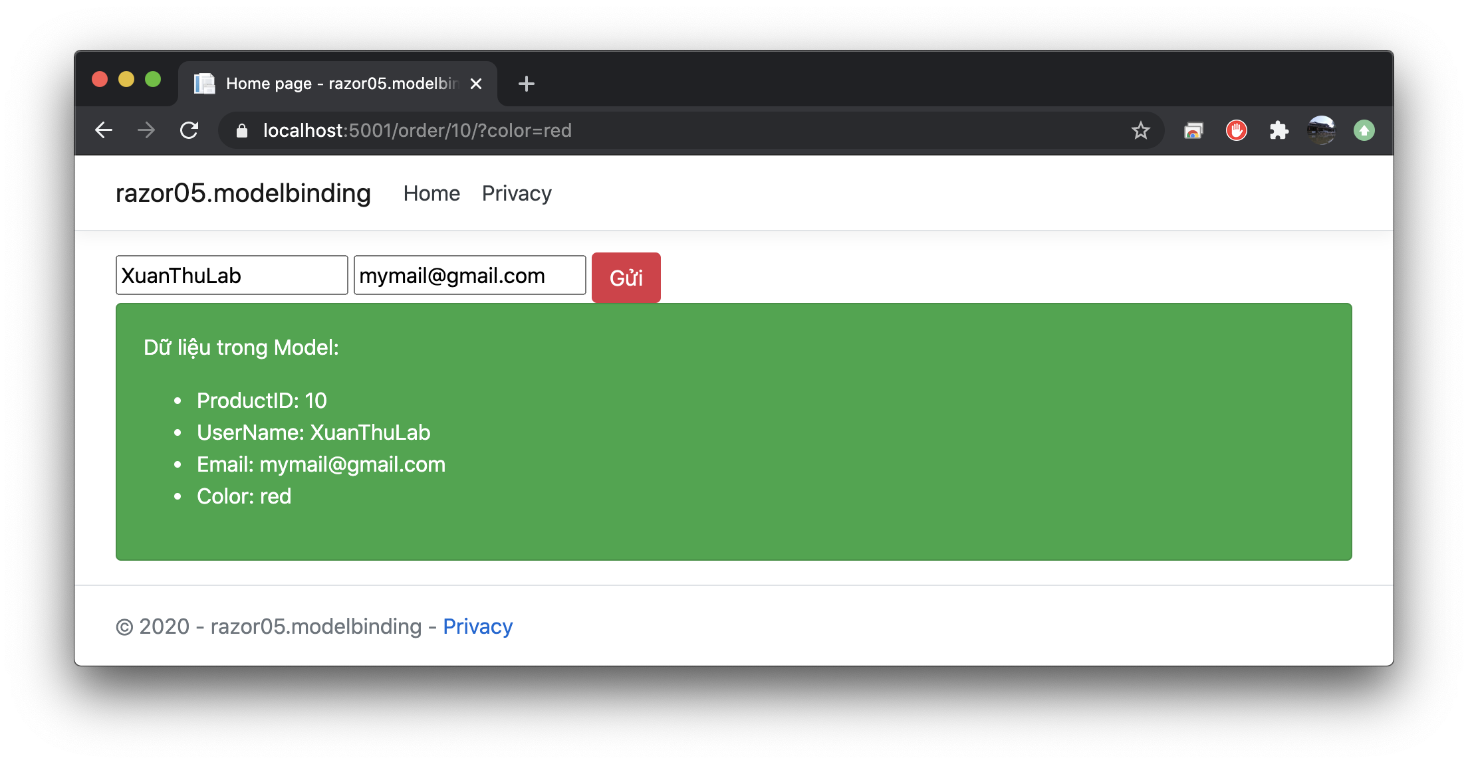Screen dimensions: 1468x764
Task: Click the green update arrow icon
Action: [x=1364, y=130]
